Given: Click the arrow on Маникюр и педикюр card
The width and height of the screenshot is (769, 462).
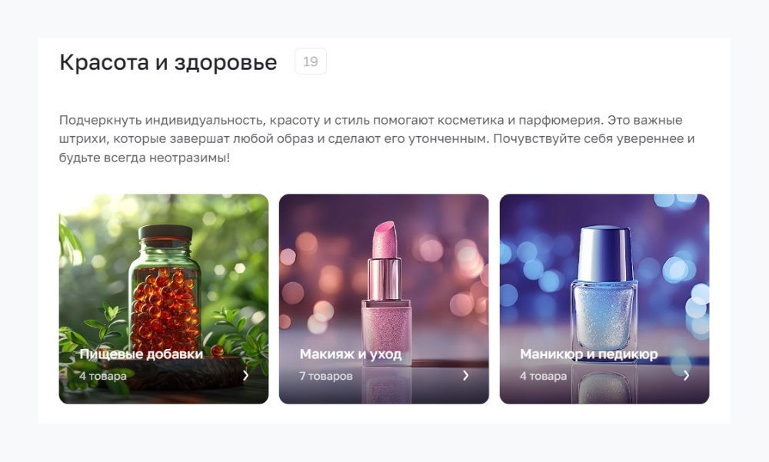Looking at the screenshot, I should [686, 376].
